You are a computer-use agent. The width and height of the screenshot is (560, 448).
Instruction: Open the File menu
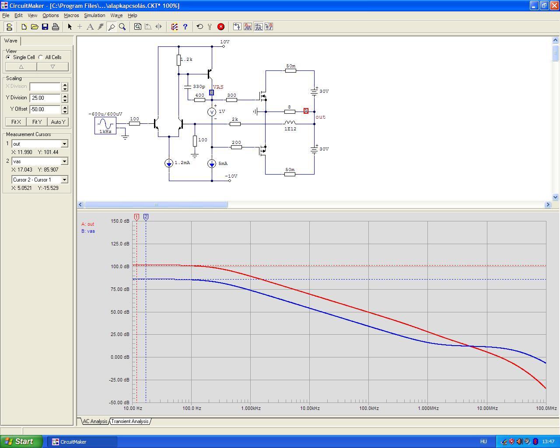(6, 15)
